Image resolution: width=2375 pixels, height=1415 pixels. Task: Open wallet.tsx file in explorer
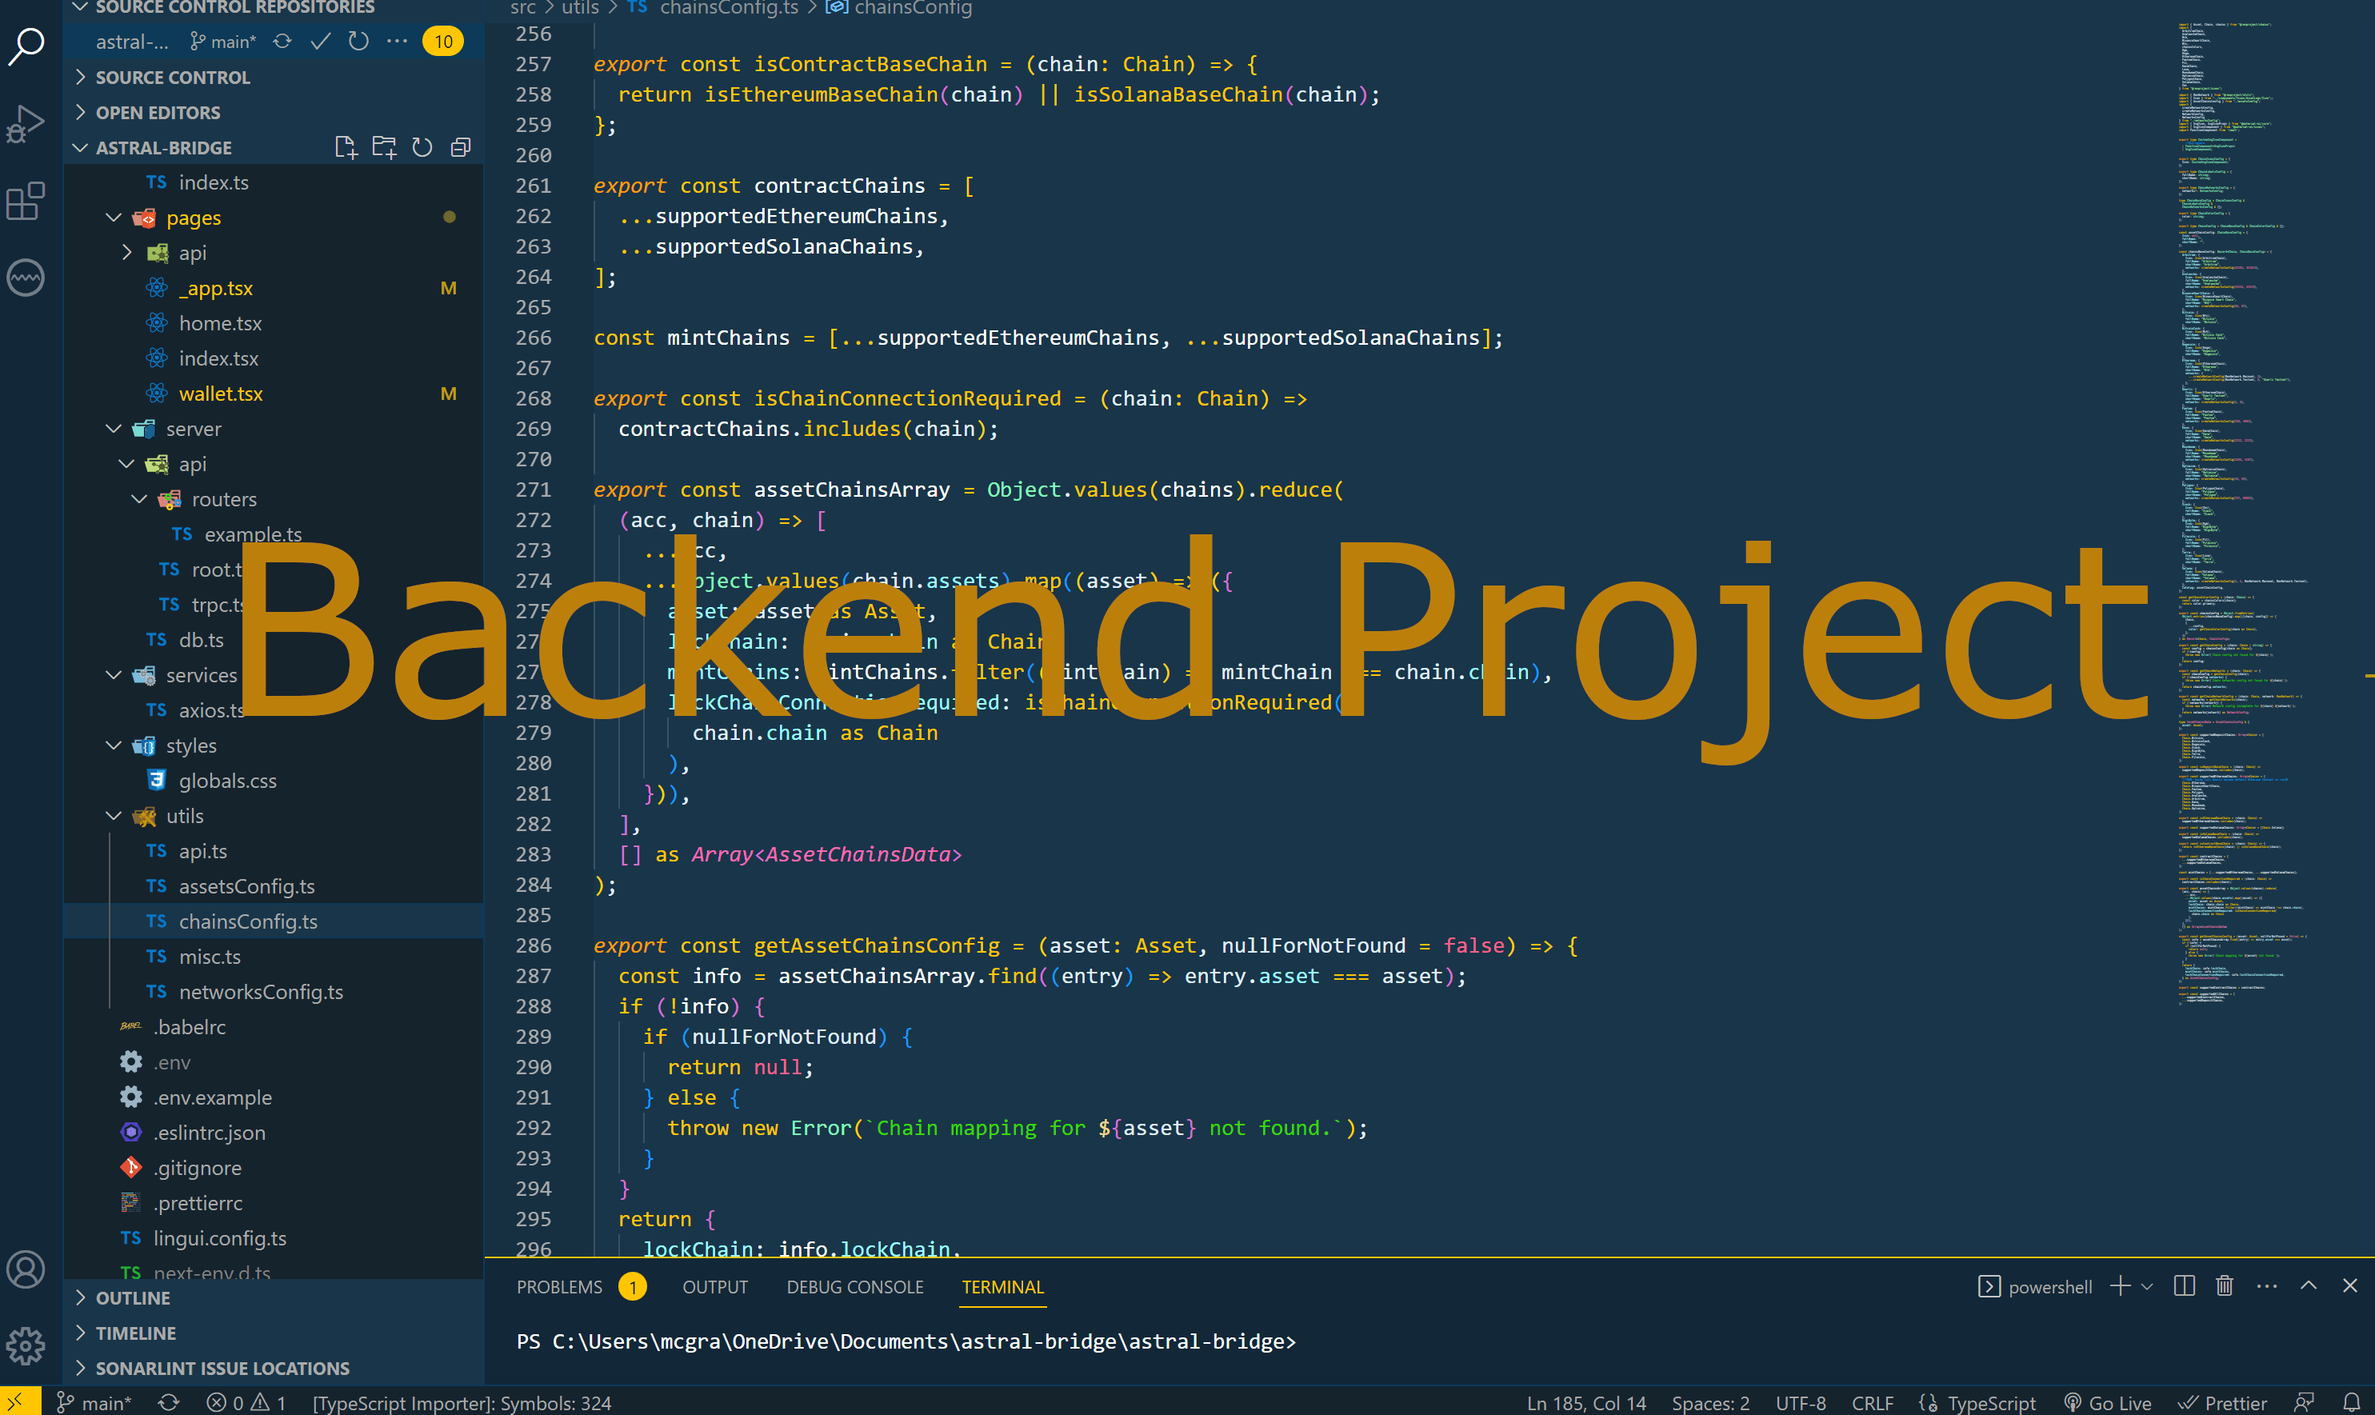[x=220, y=394]
